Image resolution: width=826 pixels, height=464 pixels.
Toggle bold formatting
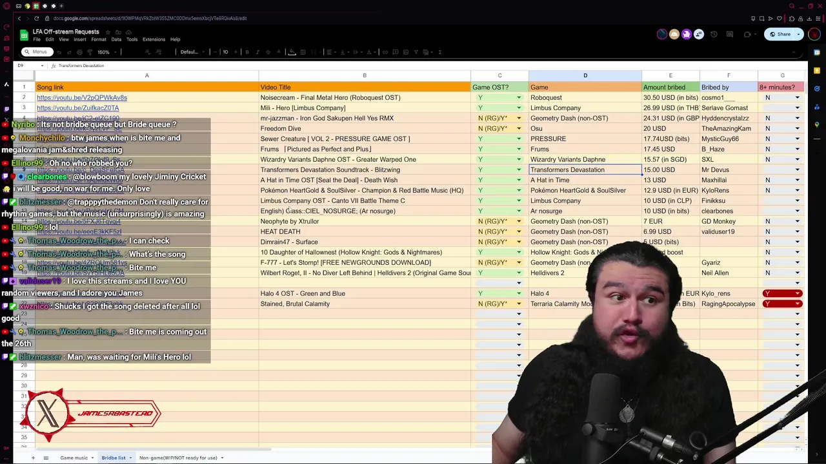(x=247, y=52)
